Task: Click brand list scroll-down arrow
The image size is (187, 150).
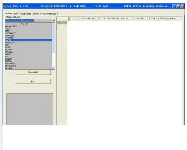Action: (x=53, y=68)
